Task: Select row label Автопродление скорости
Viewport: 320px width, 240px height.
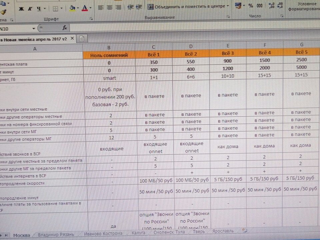Action: tap(43, 183)
